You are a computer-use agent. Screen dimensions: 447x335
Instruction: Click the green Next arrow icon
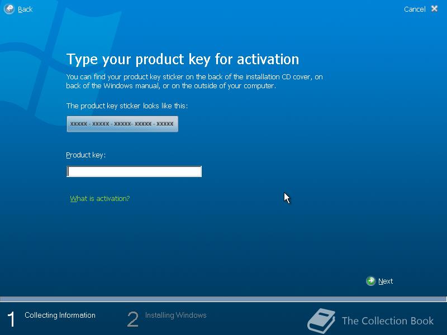point(370,281)
